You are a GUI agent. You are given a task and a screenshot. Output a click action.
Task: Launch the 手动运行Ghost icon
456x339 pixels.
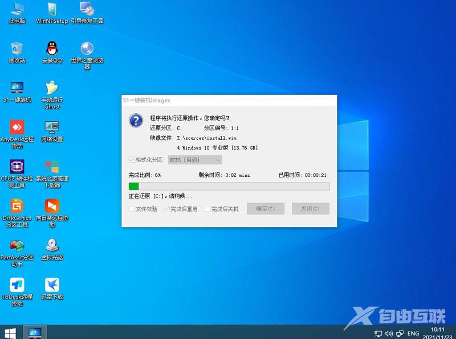coord(52,95)
